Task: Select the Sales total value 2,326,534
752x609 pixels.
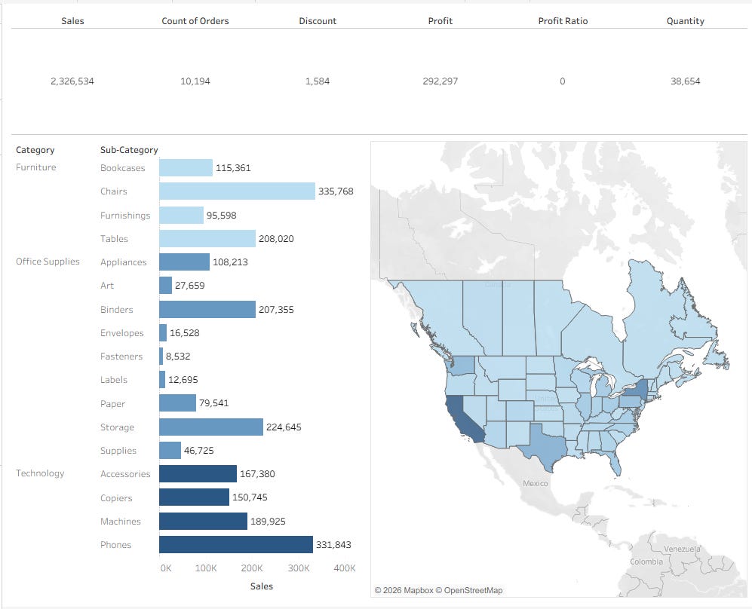Action: tap(72, 81)
